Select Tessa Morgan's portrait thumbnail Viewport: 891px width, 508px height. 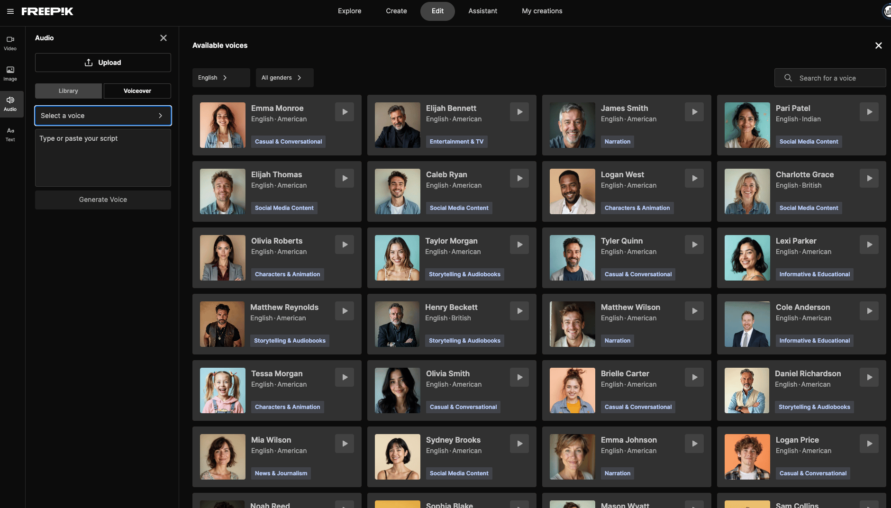pos(223,390)
